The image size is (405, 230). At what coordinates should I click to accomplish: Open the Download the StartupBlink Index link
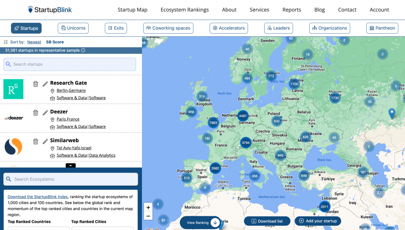pyautogui.click(x=38, y=197)
